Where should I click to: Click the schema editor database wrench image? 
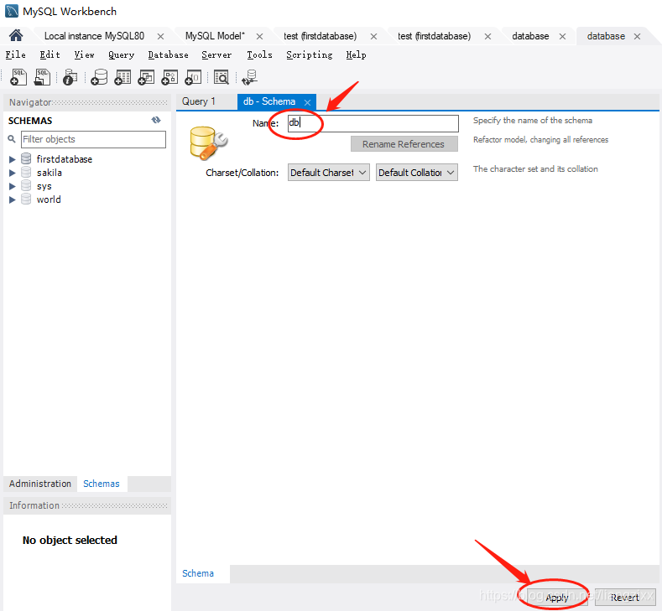209,143
